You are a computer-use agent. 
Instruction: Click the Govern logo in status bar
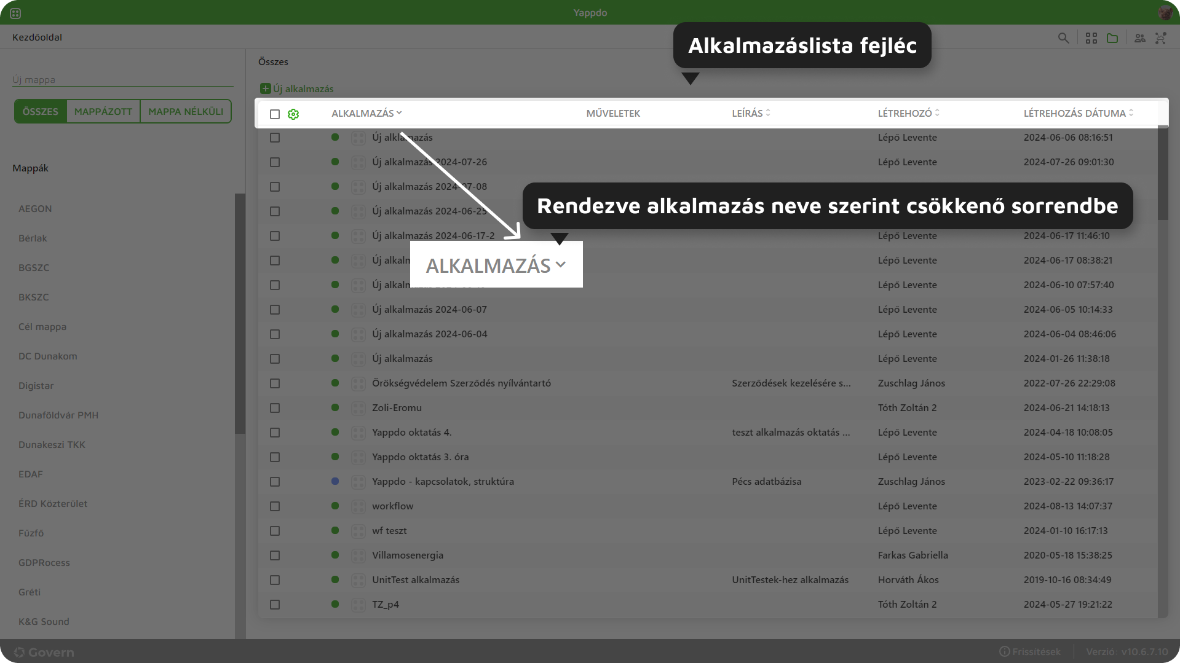pyautogui.click(x=43, y=652)
